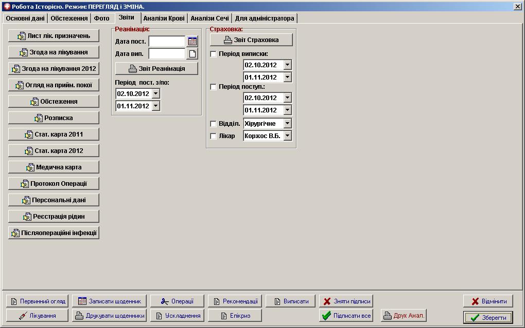This screenshot has height=328, width=525.
Task: Open Огляд на прийм. покої report
Action: tap(54, 85)
